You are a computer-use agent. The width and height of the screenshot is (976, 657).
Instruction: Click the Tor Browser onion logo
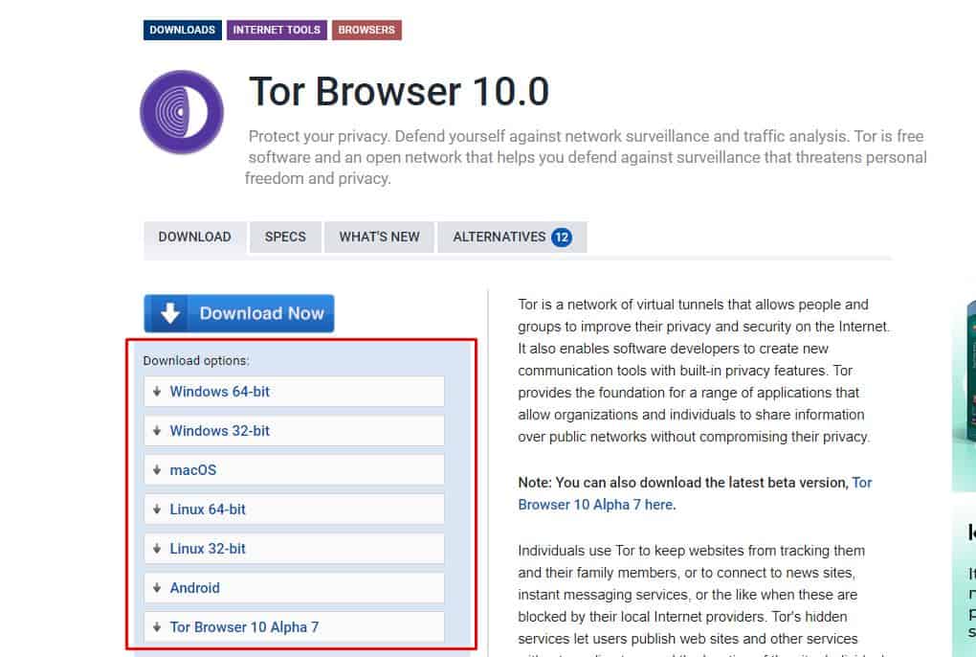coord(182,112)
